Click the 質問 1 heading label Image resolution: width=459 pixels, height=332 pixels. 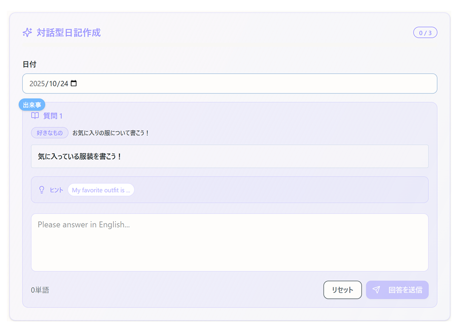[53, 116]
